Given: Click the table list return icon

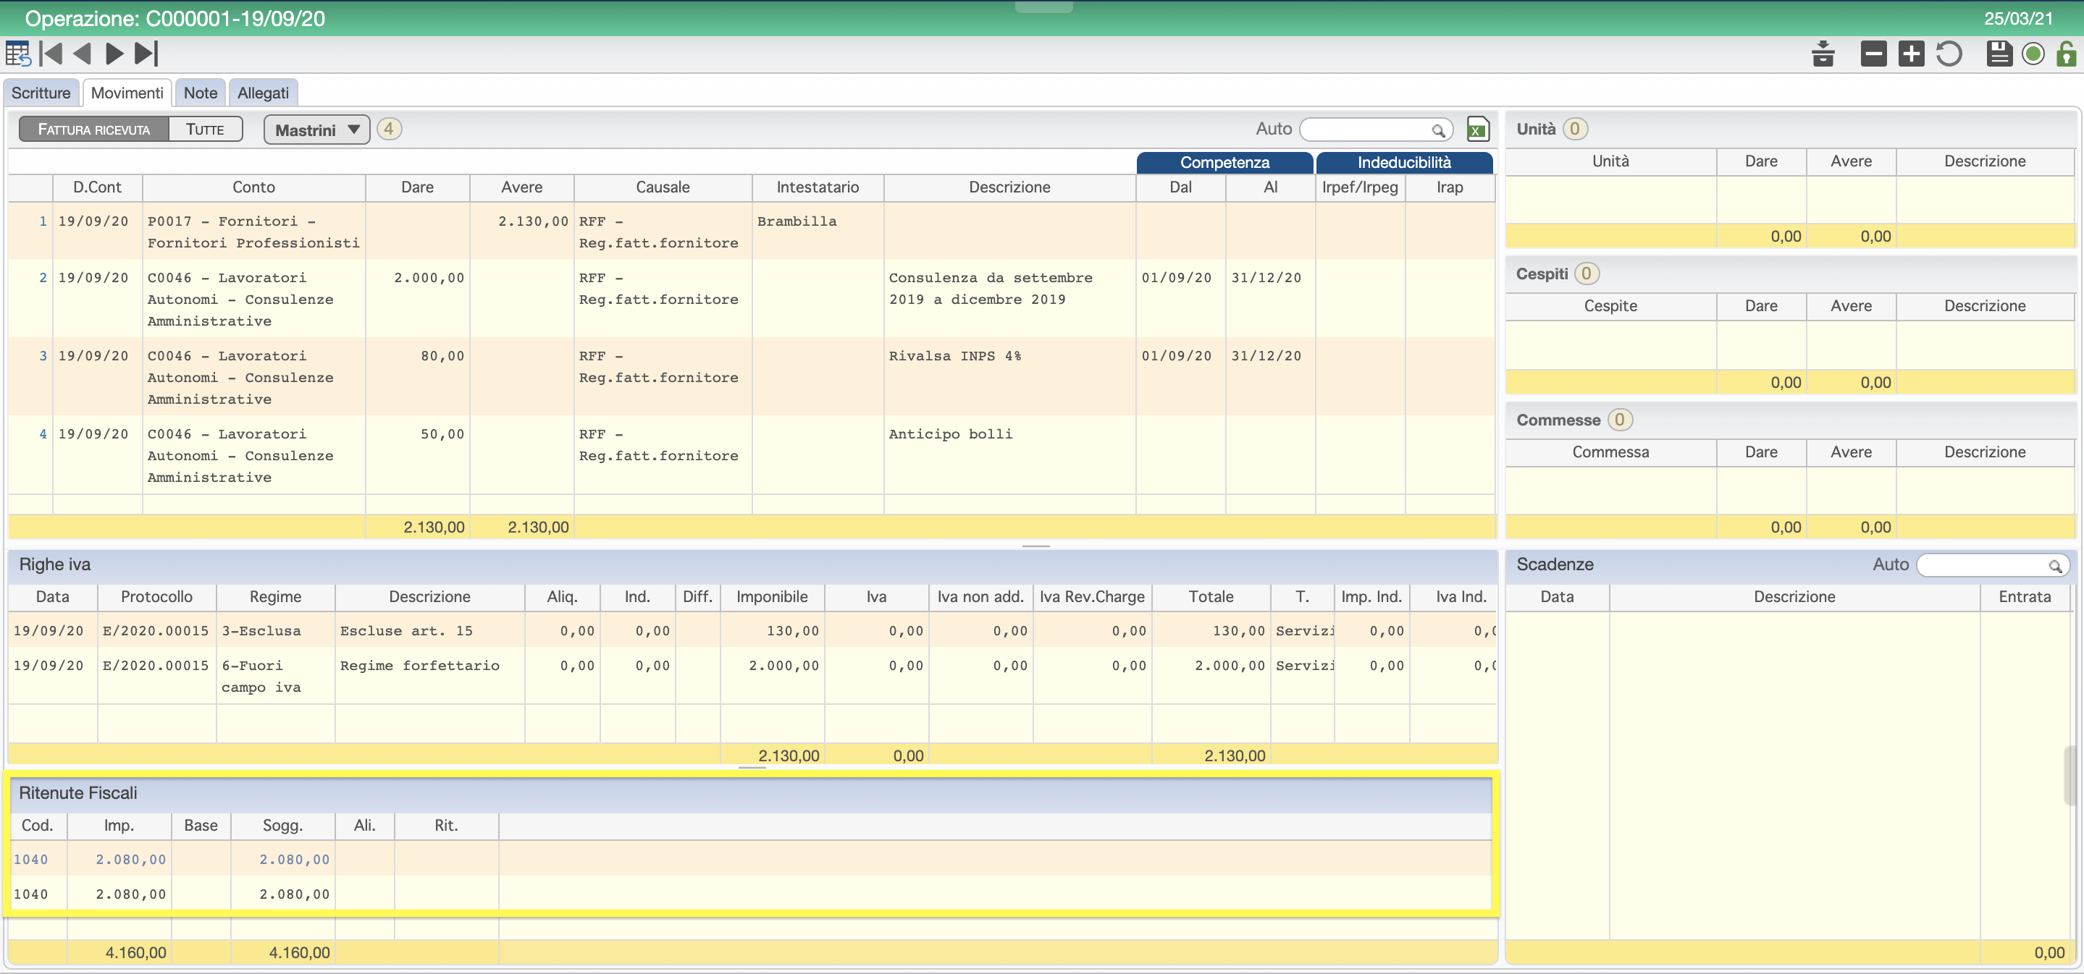Looking at the screenshot, I should pyautogui.click(x=18, y=54).
